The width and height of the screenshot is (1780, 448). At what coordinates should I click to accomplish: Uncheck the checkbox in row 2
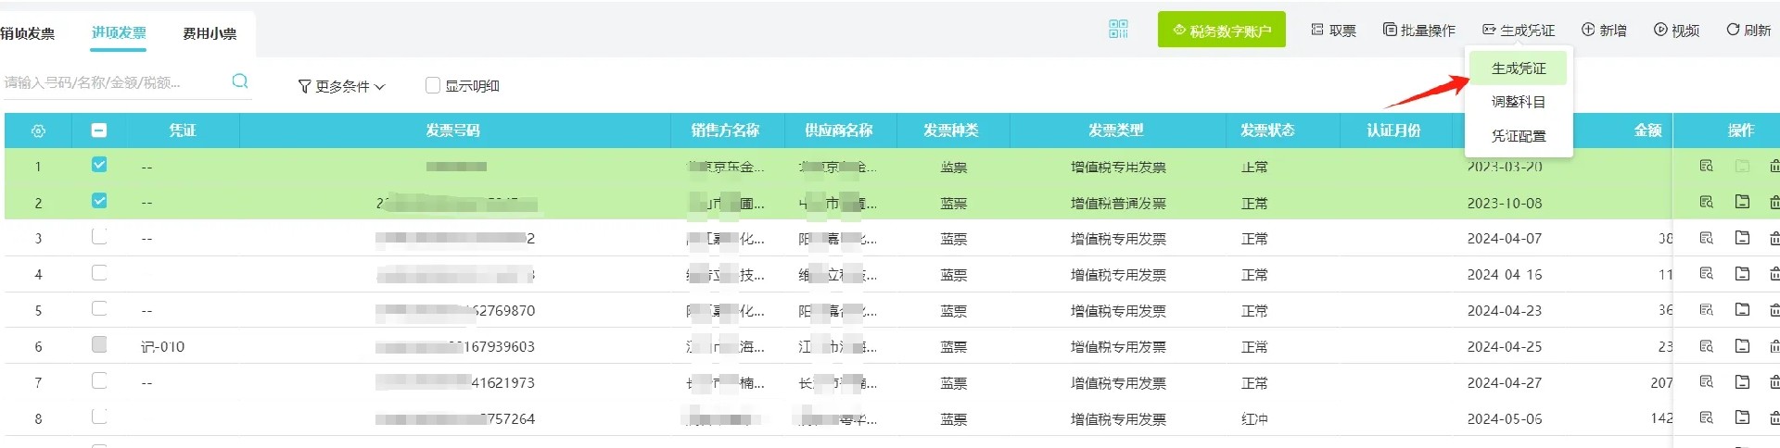[x=99, y=201]
